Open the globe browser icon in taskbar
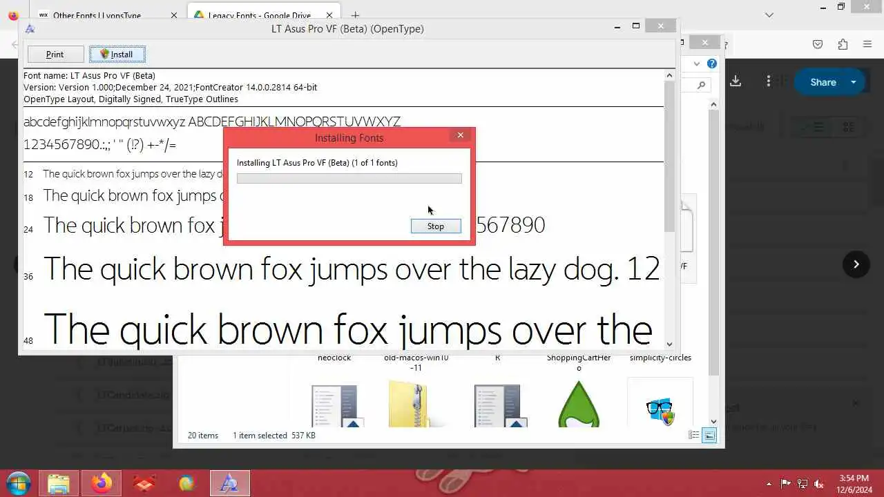 point(186,483)
